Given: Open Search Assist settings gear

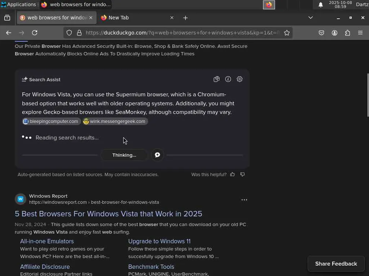Looking at the screenshot, I should click(240, 79).
